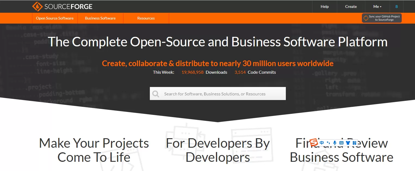
Task: Click 'Make Your Projects Come To Life' heading
Action: coord(94,150)
